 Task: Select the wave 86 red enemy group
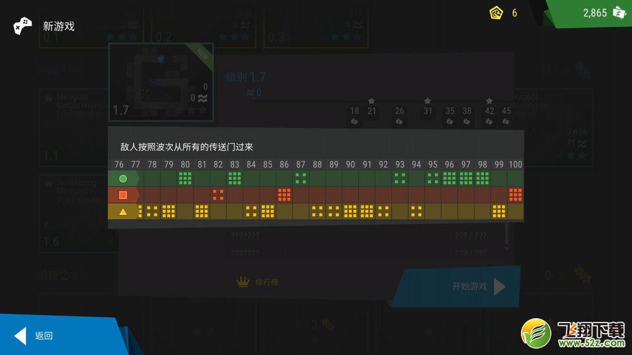(x=284, y=195)
